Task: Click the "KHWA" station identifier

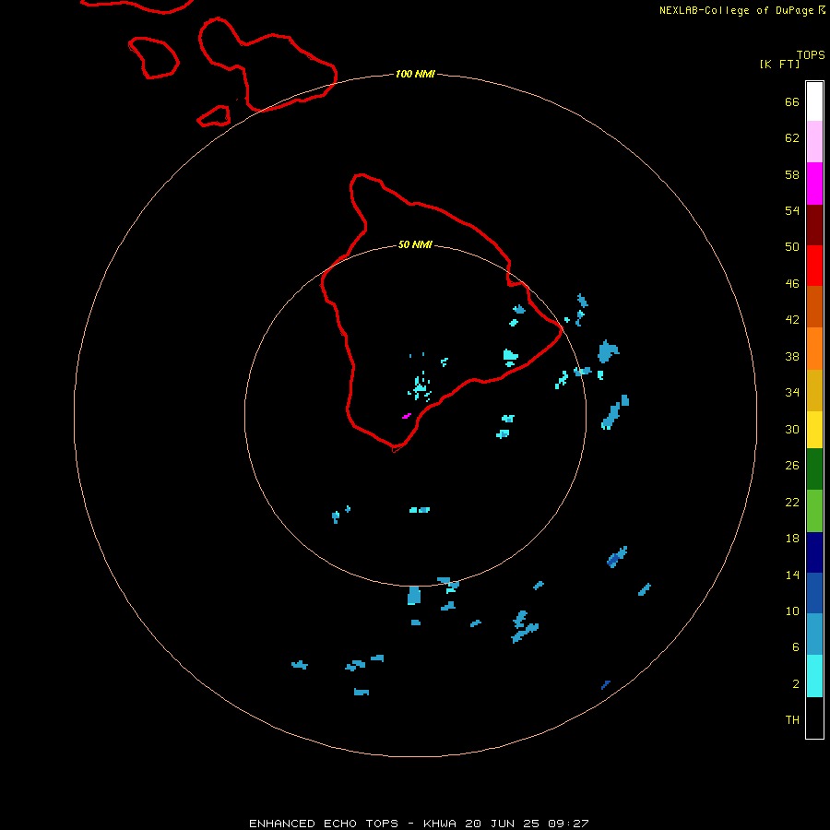Action: coord(440,824)
